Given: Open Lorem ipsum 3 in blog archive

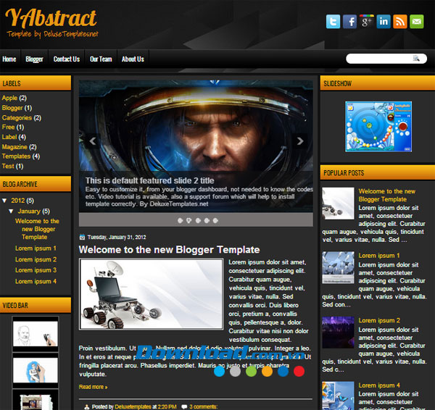Looking at the screenshot, I should pyautogui.click(x=36, y=270).
